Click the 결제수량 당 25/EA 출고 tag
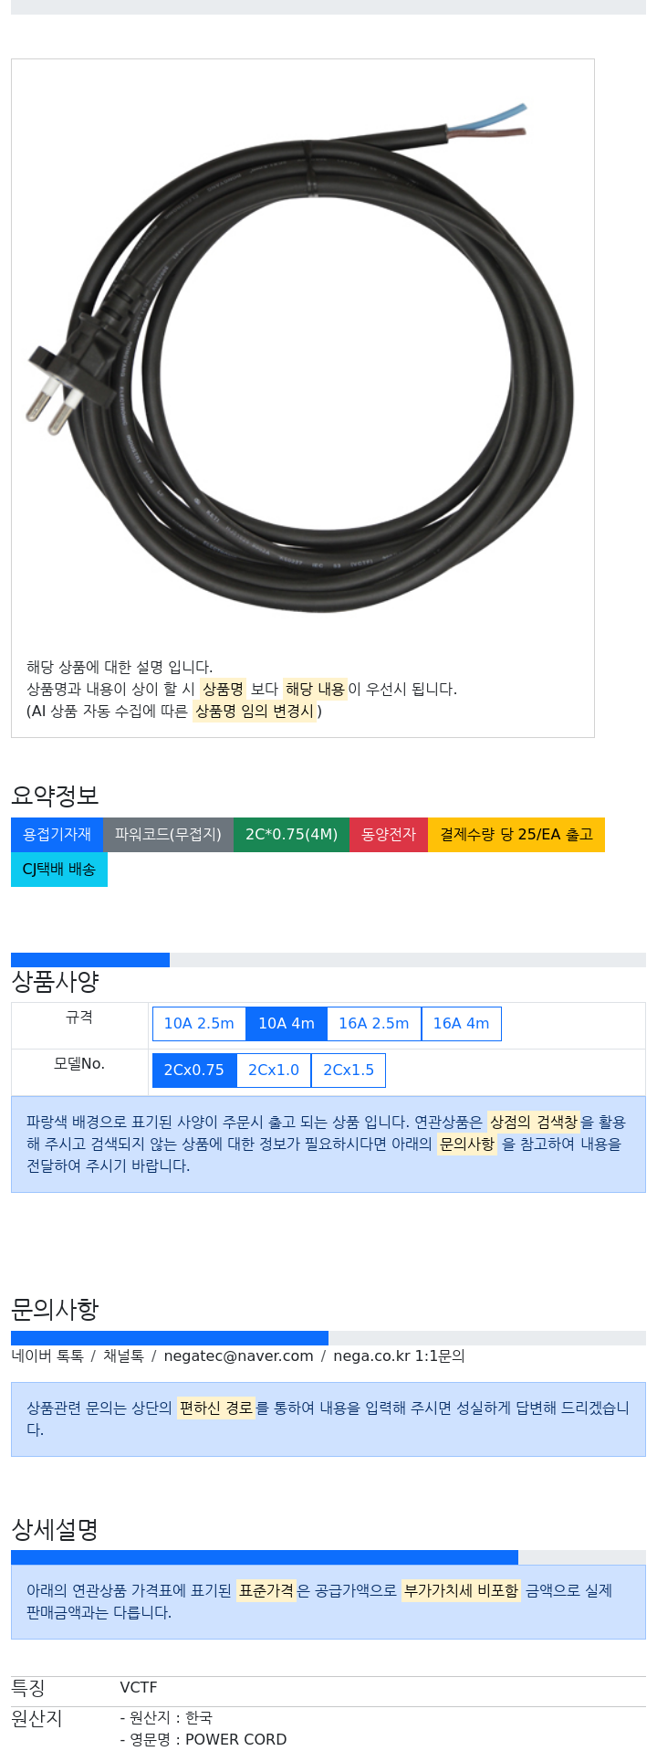The width and height of the screenshot is (657, 1751). (516, 835)
